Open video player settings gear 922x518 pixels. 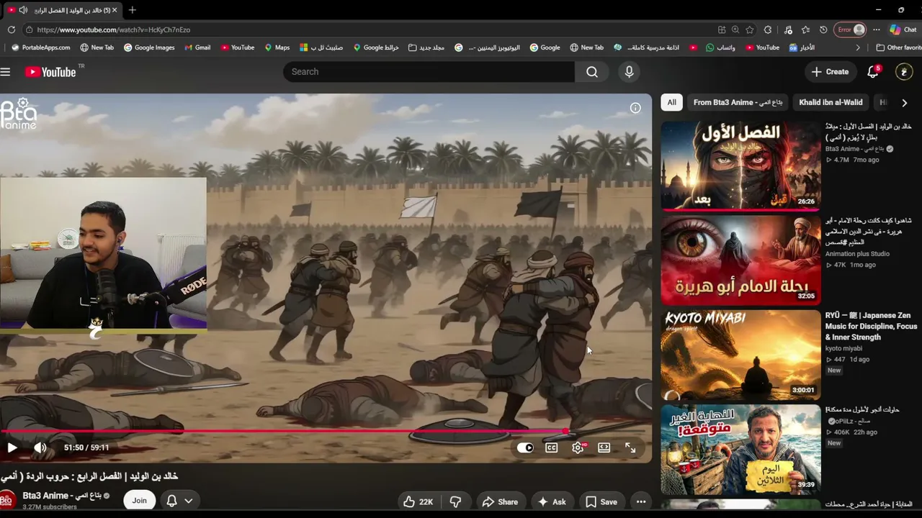pos(578,447)
